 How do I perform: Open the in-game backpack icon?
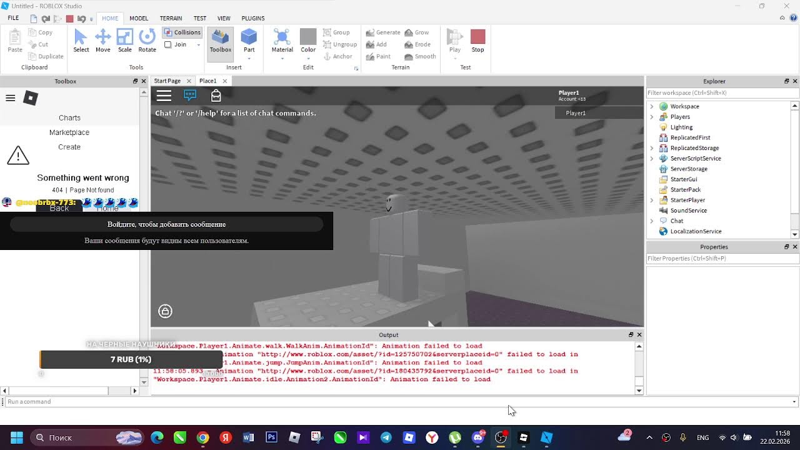coord(216,95)
